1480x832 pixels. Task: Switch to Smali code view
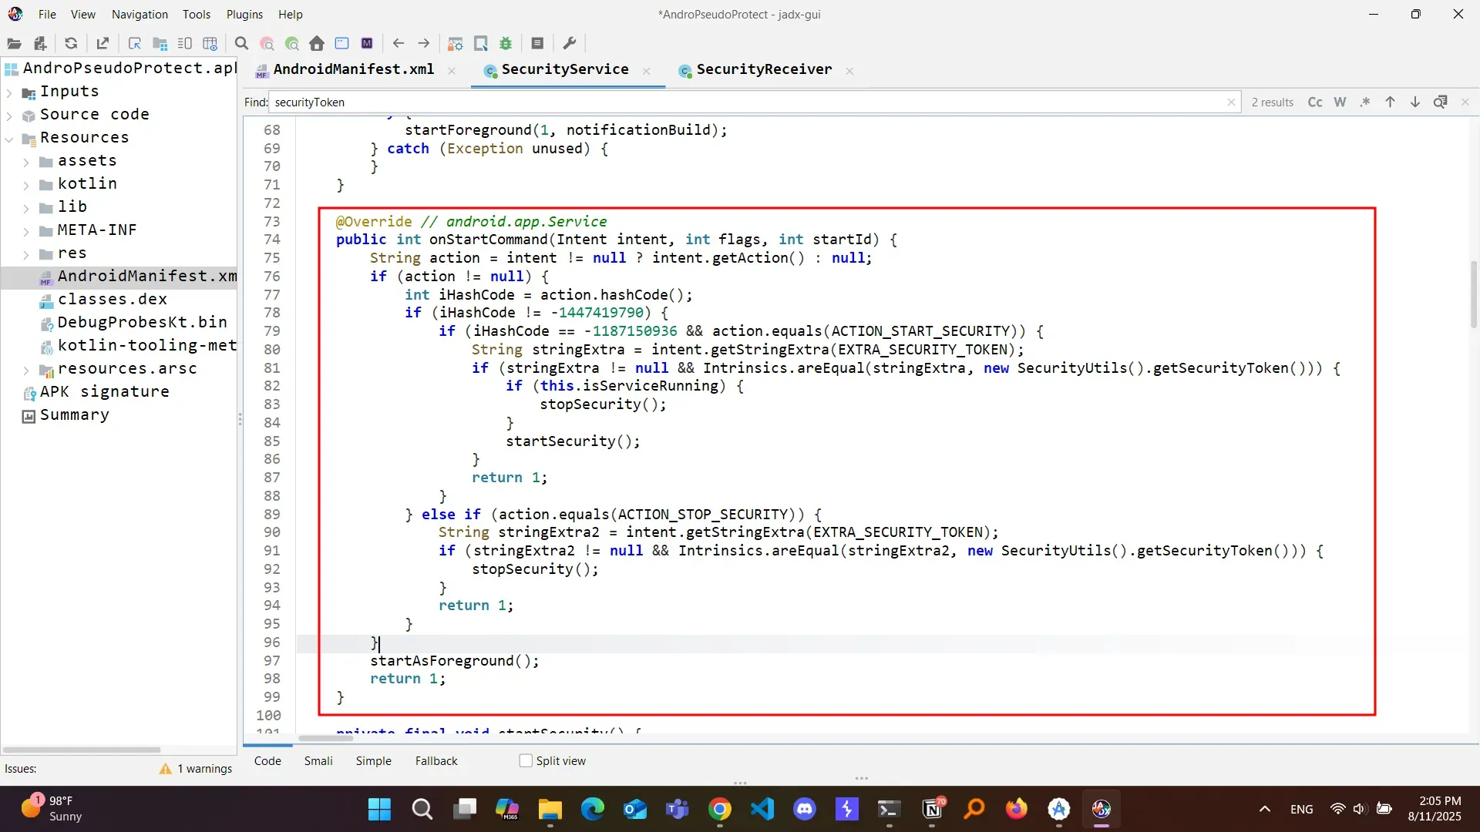click(318, 761)
